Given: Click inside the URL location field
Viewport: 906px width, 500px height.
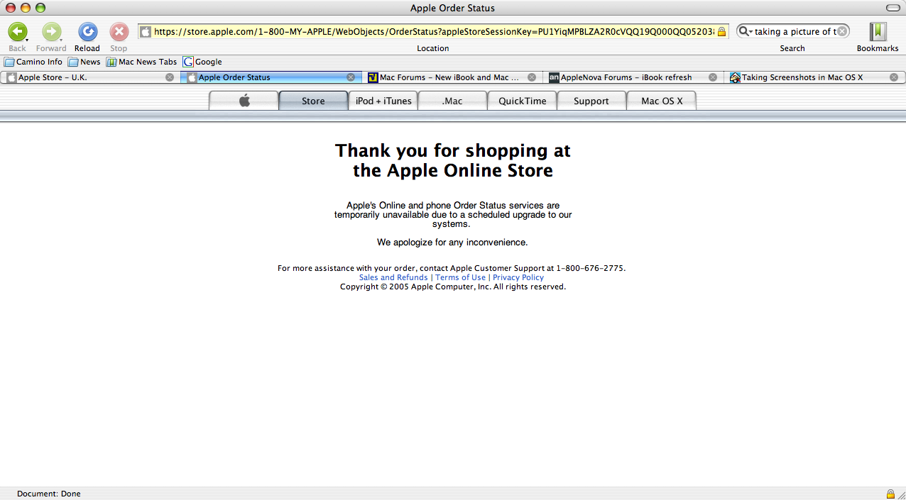Looking at the screenshot, I should [x=433, y=32].
